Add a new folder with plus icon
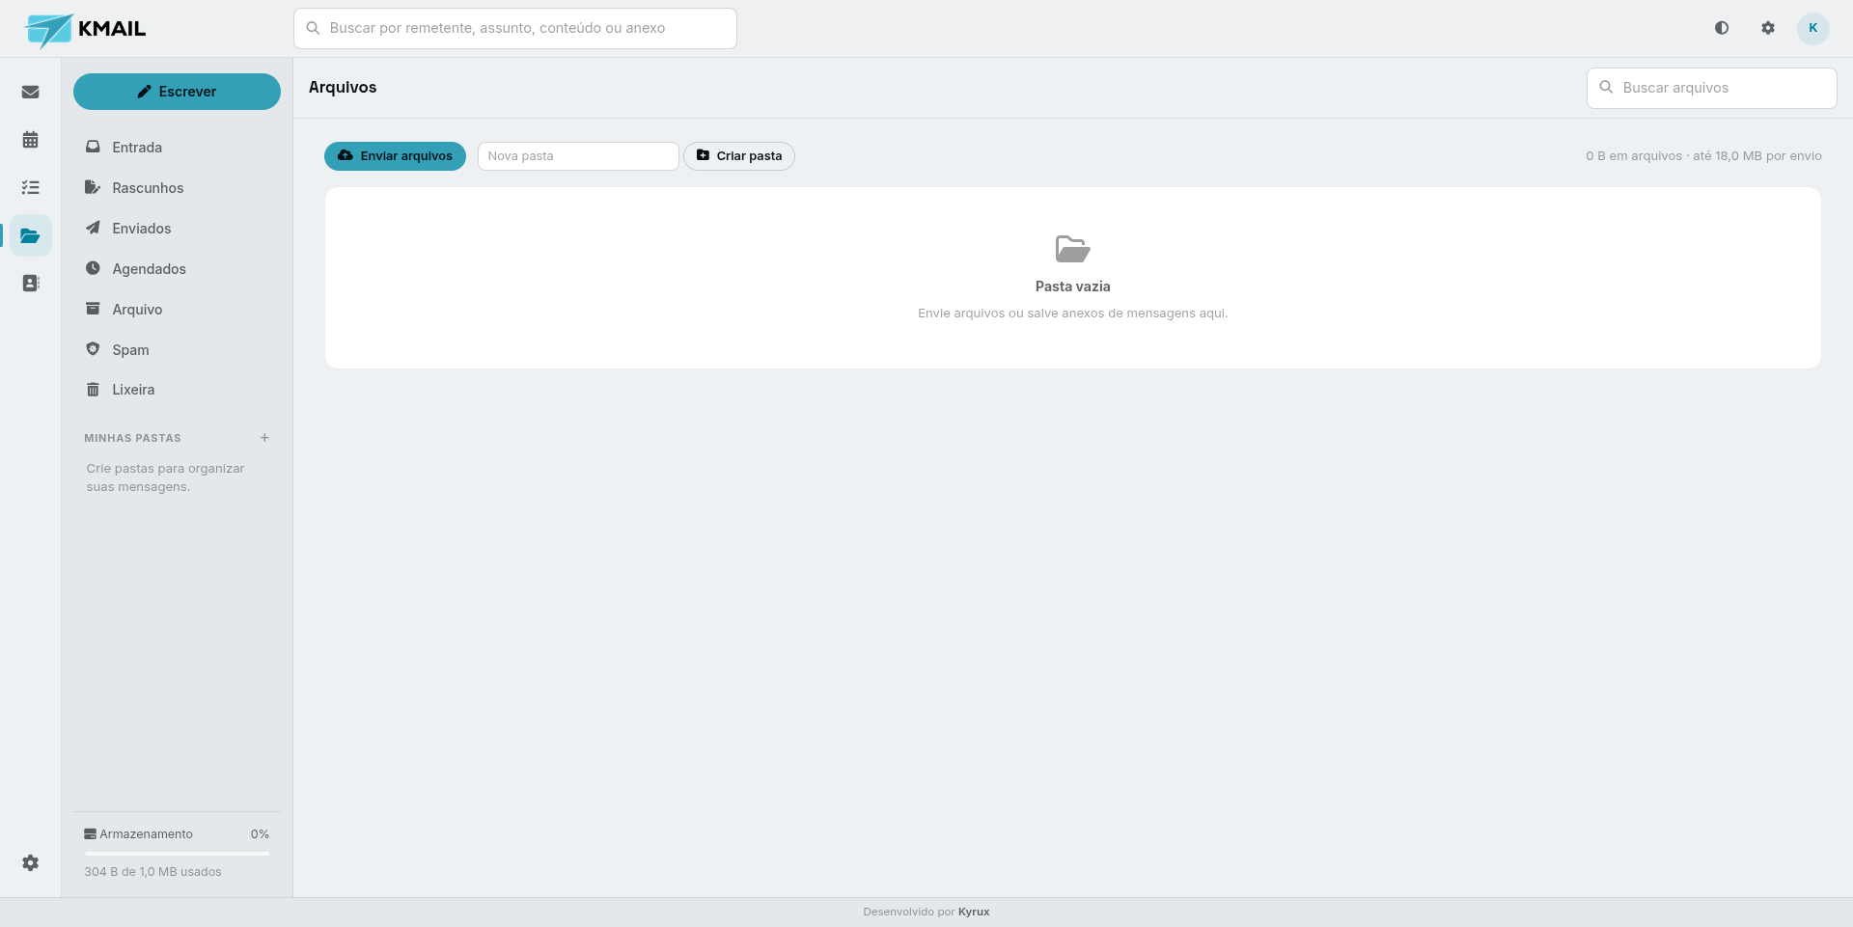The width and height of the screenshot is (1853, 927). (x=264, y=438)
